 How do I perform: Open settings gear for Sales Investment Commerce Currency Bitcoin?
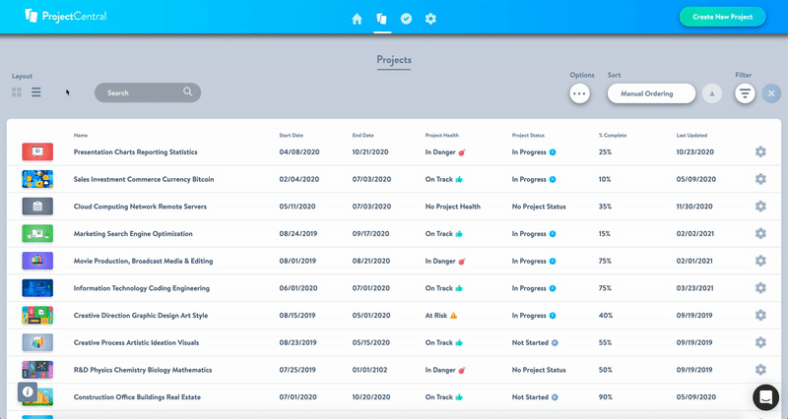(x=760, y=179)
